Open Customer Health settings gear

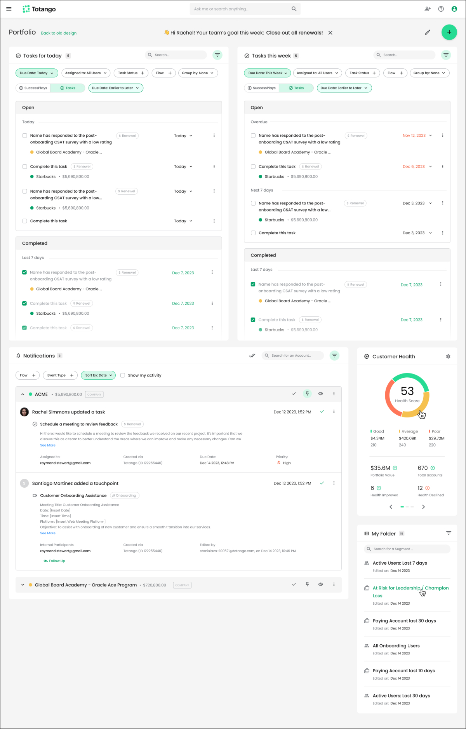(x=448, y=356)
